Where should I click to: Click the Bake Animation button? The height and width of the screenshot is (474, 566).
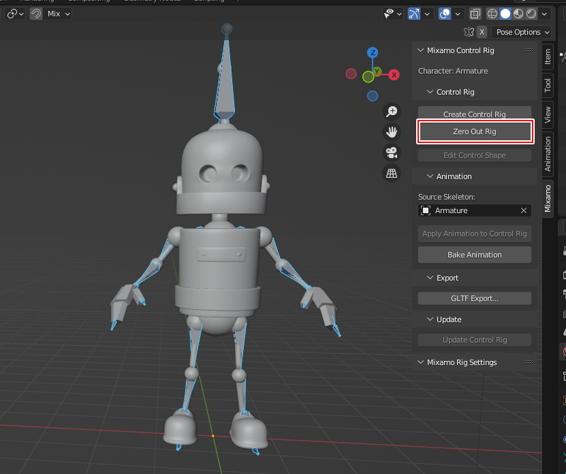[475, 255]
